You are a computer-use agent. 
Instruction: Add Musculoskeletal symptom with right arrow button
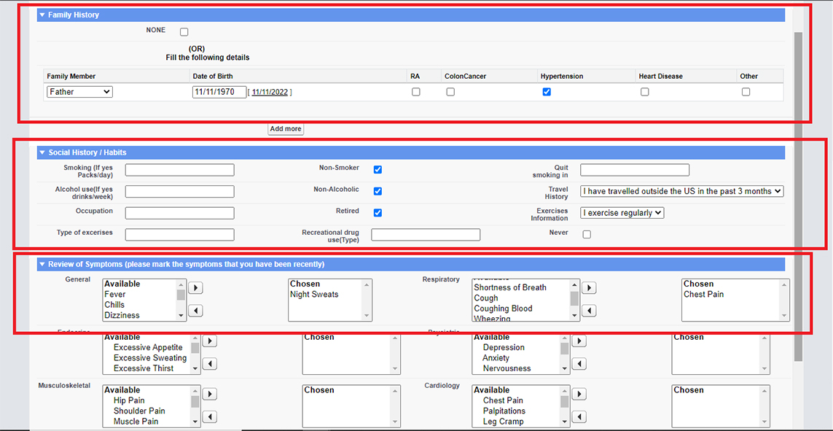coord(209,394)
